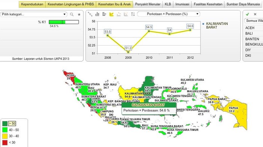Viewport: 263px width, 147px height.
Task: Click the NUSA TENGGARA BARAT label on the map
Action: [x=167, y=126]
